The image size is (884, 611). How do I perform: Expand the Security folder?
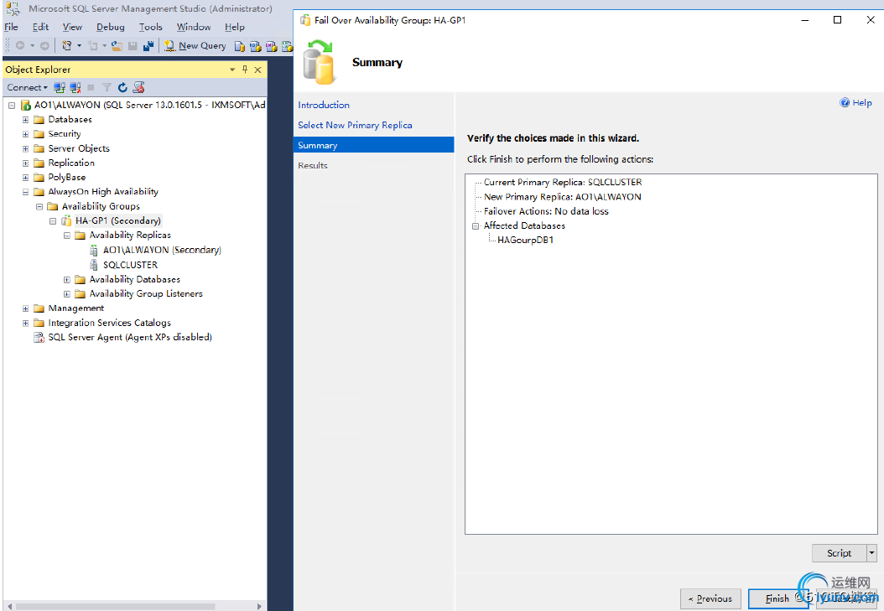coord(25,134)
